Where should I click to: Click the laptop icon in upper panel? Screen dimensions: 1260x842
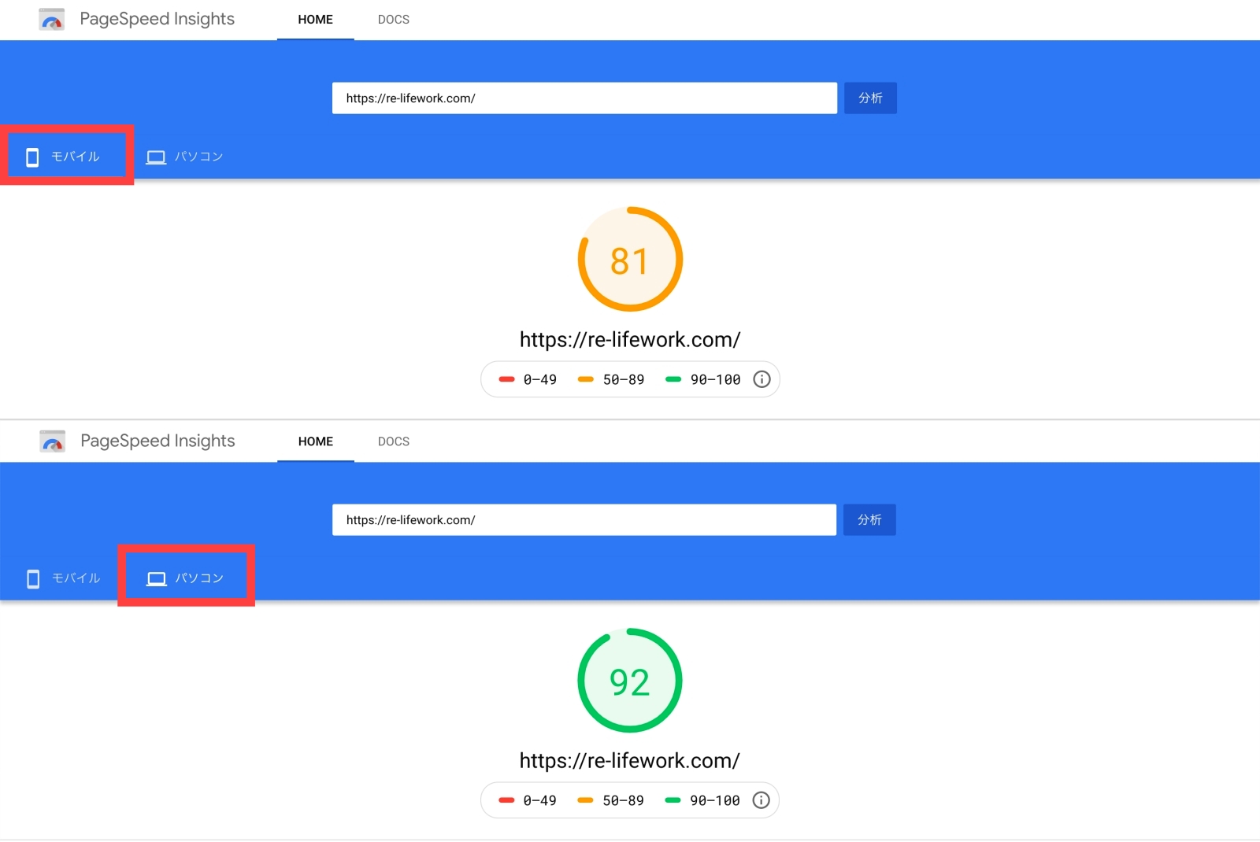156,157
